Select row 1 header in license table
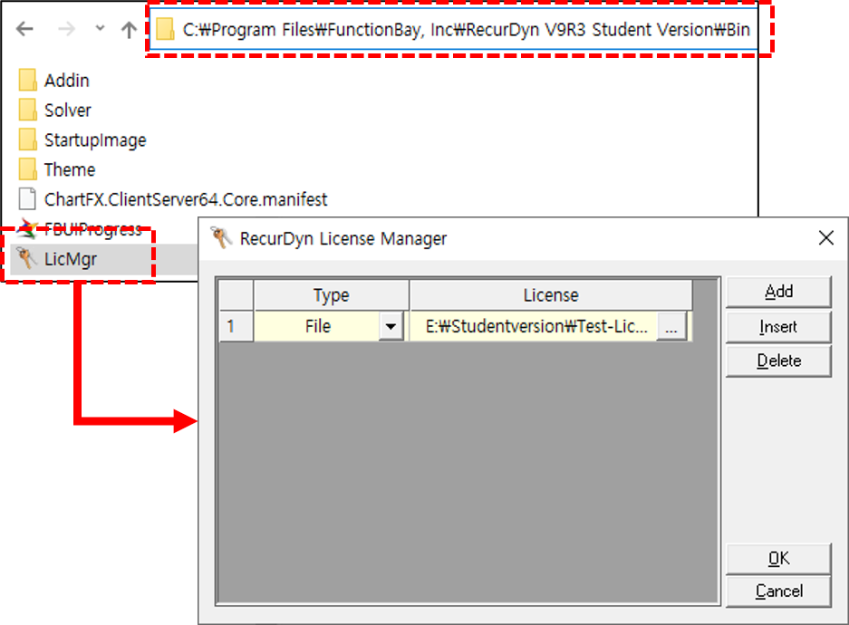Viewport: 849px width, 625px height. (234, 327)
